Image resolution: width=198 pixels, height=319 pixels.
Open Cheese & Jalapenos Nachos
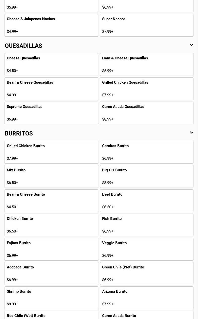(51, 25)
